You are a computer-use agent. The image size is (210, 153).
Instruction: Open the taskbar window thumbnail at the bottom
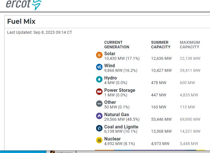click(x=63, y=152)
